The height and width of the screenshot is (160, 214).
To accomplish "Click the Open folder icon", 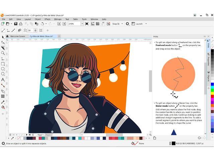I will click(x=8, y=24).
